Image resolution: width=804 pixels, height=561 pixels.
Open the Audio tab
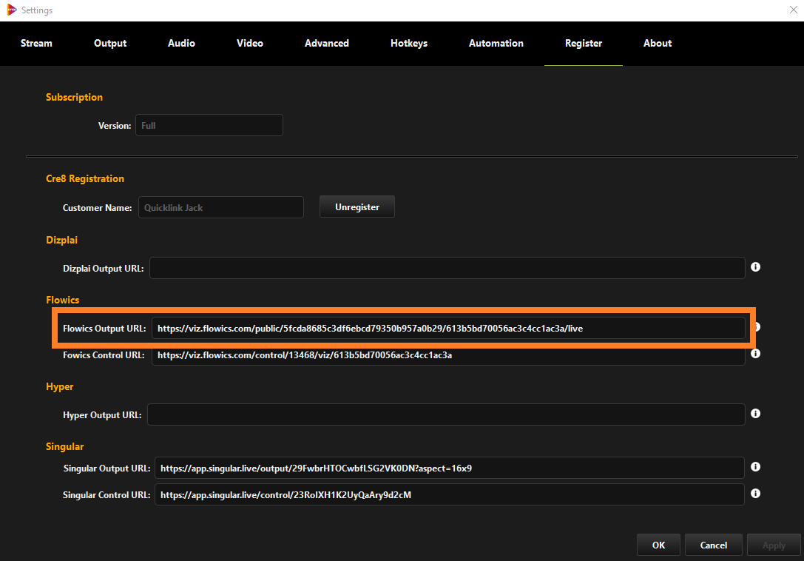(x=181, y=44)
